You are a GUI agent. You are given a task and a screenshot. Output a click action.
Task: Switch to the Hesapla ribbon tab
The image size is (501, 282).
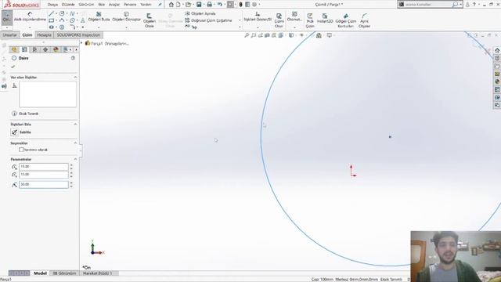44,34
